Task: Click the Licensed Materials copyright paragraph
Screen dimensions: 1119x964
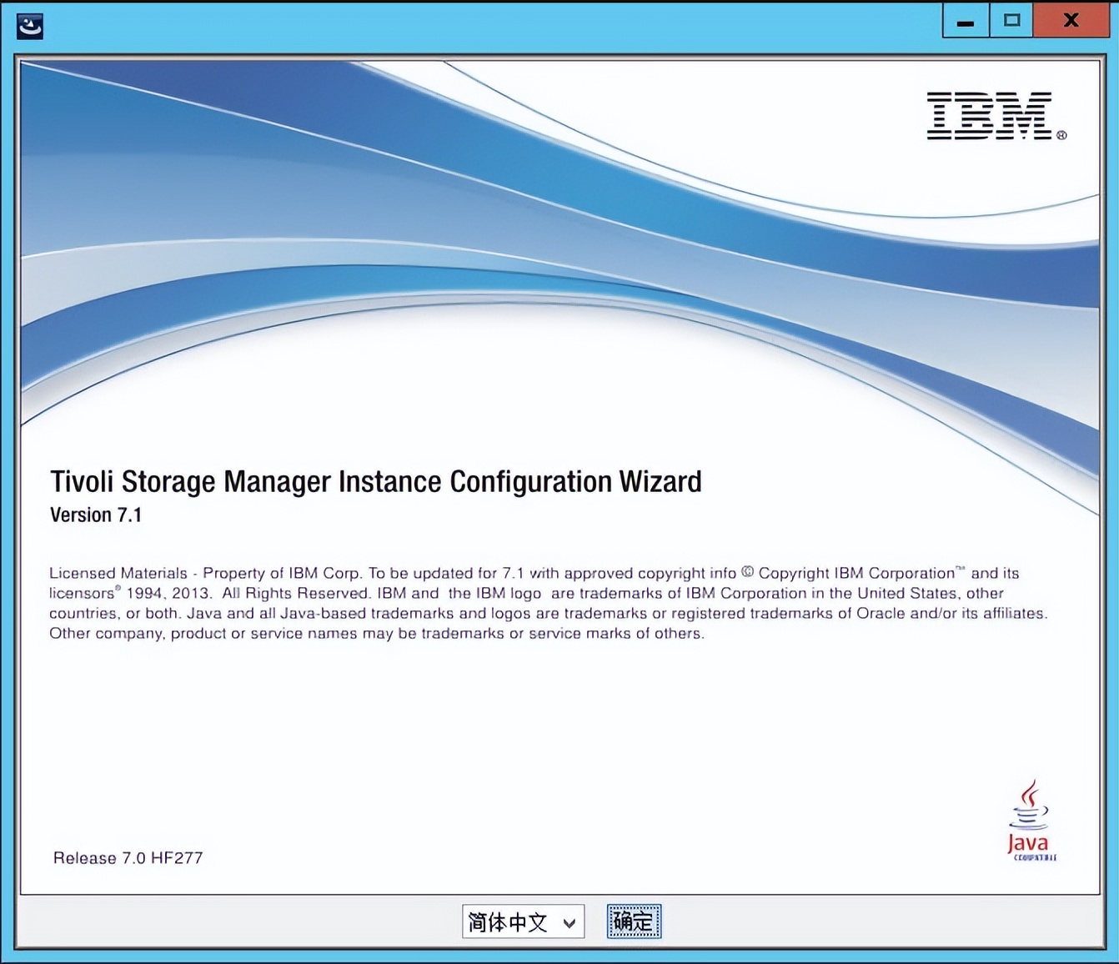Action: (x=549, y=603)
